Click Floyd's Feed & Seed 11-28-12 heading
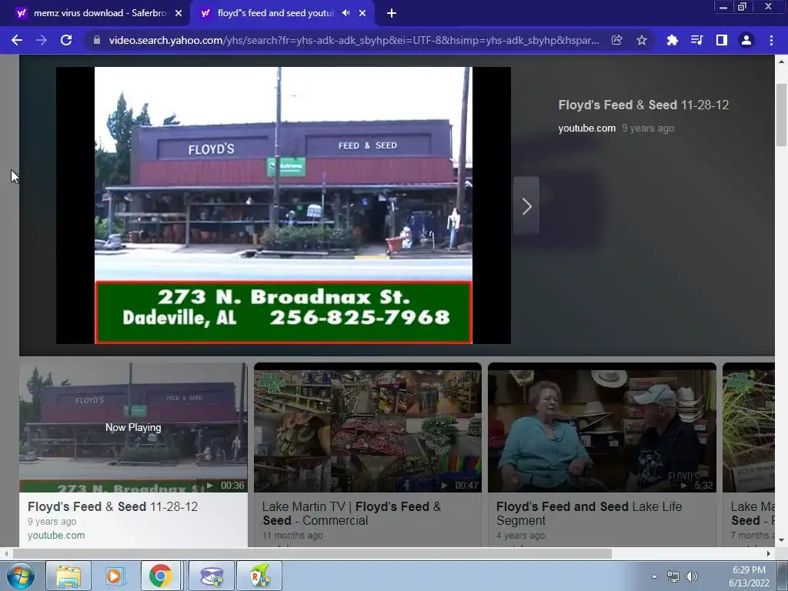 643,105
